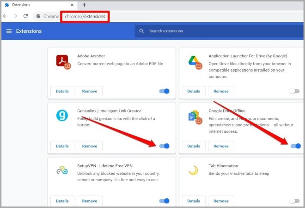Enable the Tab Hibernation toggle
The width and height of the screenshot is (305, 208).
(294, 201)
